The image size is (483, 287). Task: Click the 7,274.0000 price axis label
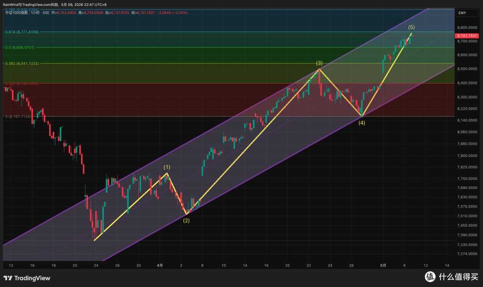coord(467,254)
